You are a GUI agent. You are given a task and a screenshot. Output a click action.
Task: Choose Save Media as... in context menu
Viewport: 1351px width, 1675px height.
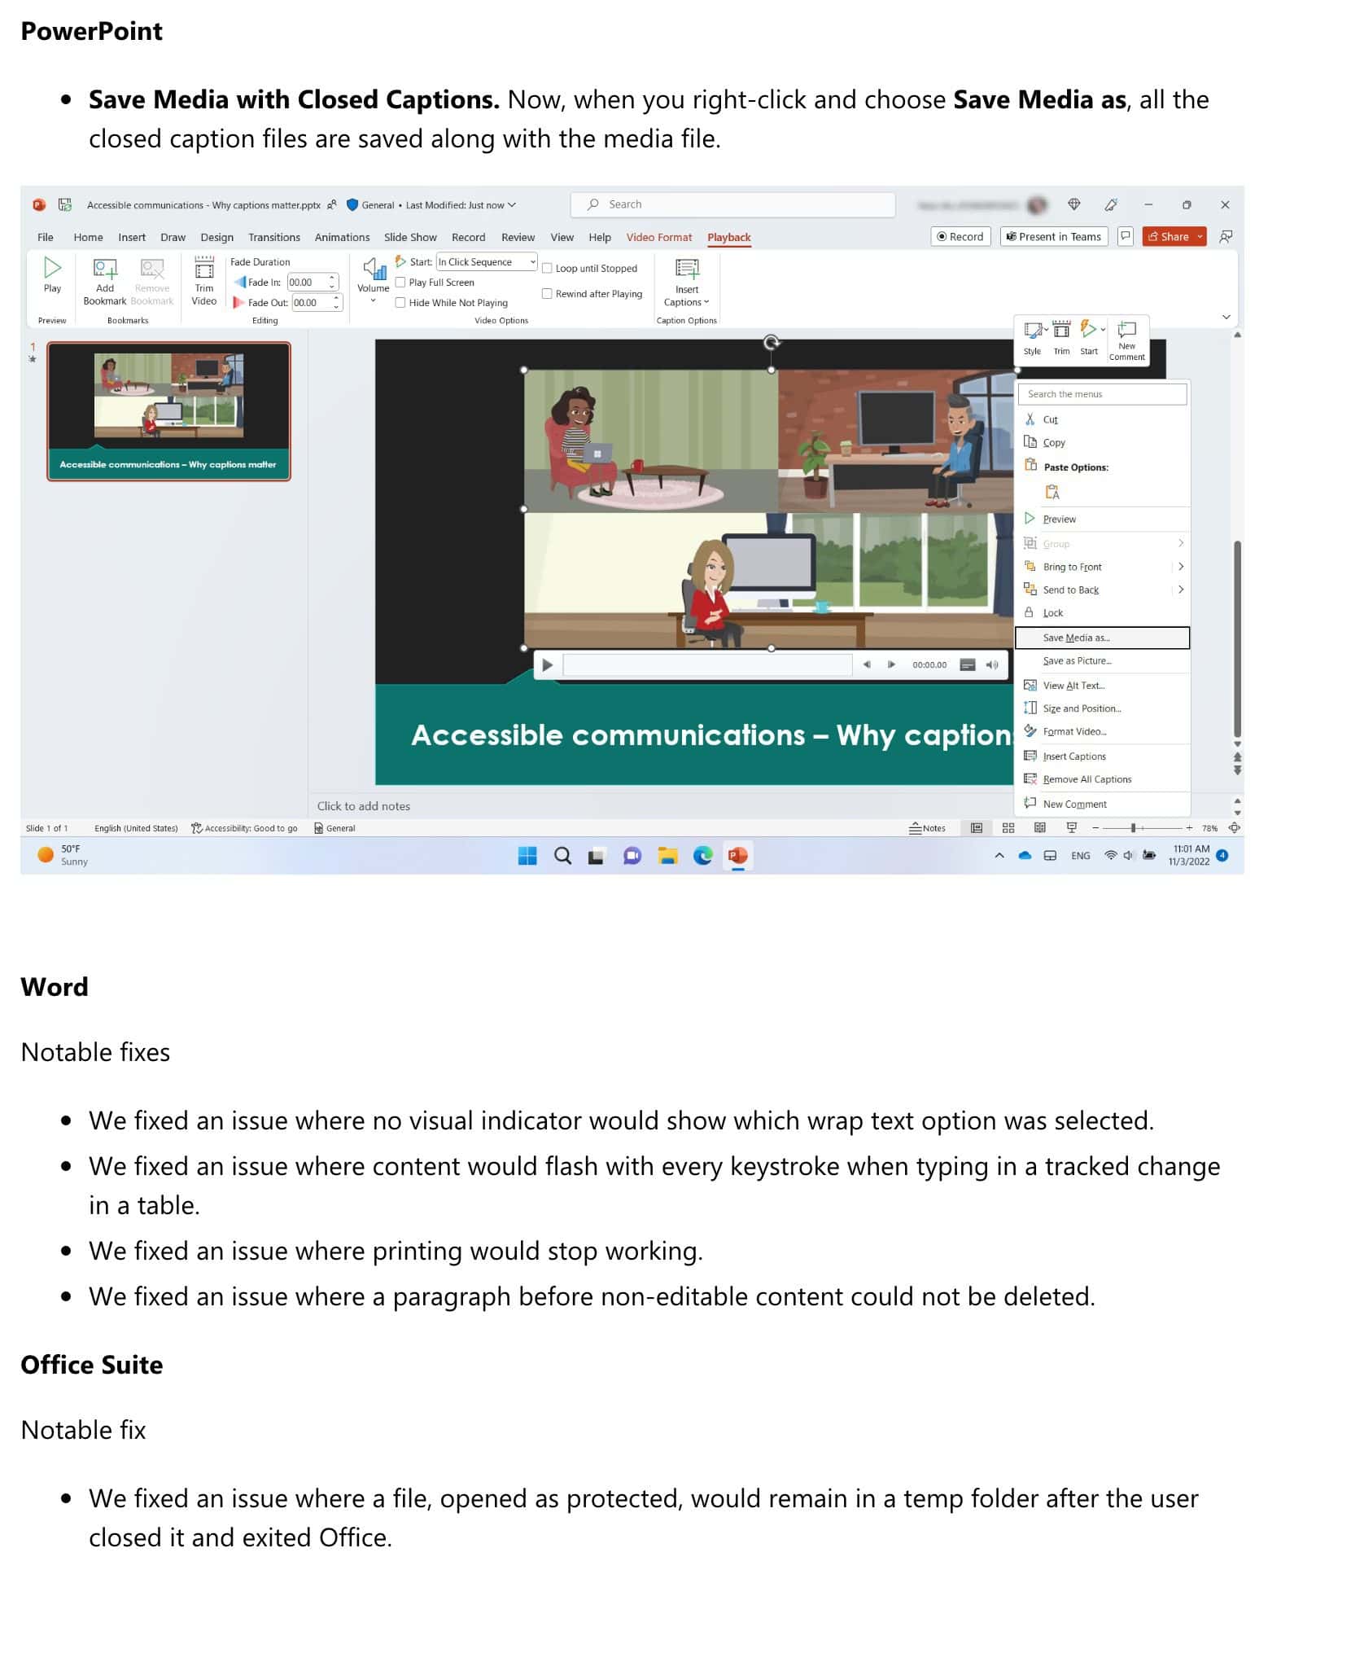pyautogui.click(x=1102, y=638)
